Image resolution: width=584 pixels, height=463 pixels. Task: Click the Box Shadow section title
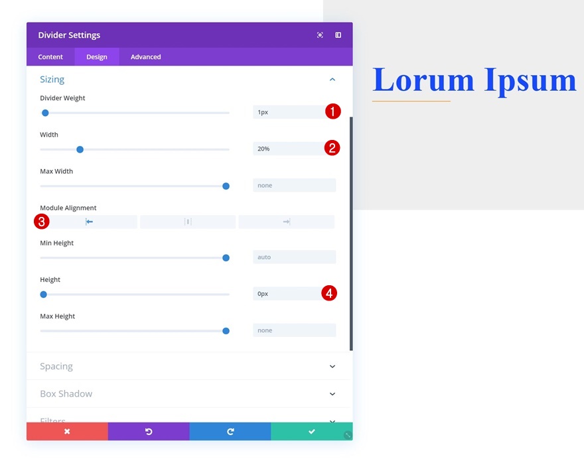[66, 394]
